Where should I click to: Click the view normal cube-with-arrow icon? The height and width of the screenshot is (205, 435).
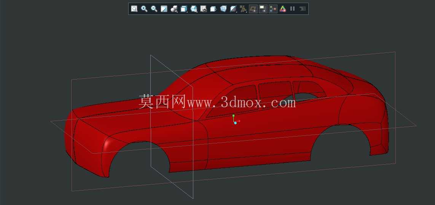[x=214, y=9]
